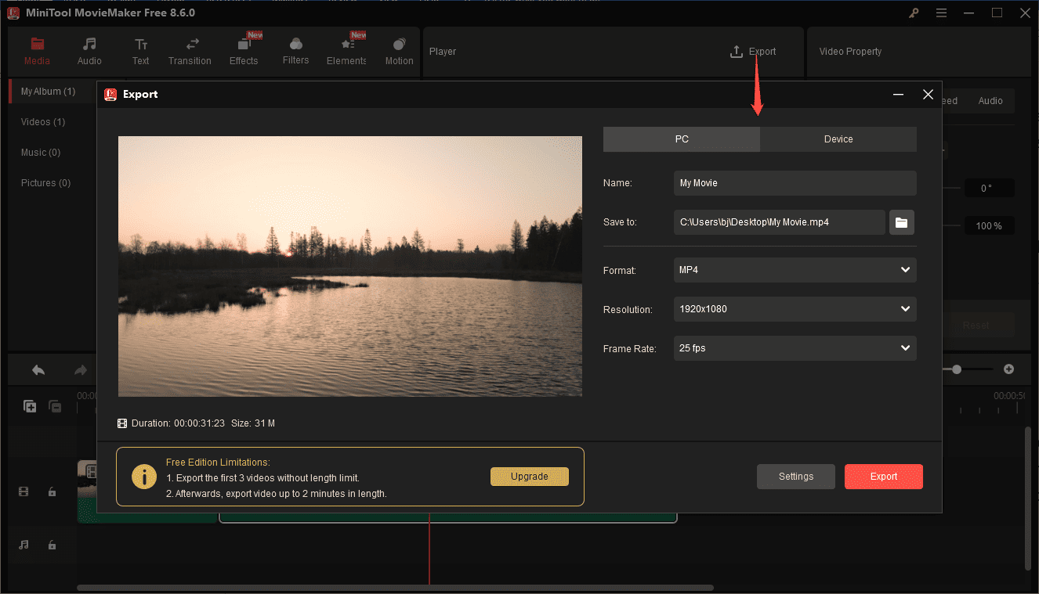The image size is (1039, 594).
Task: Click the add track icon on timeline
Action: (x=30, y=406)
